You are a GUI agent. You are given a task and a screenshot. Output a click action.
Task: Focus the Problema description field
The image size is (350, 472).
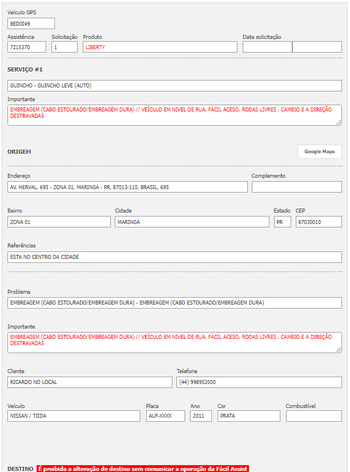174,303
